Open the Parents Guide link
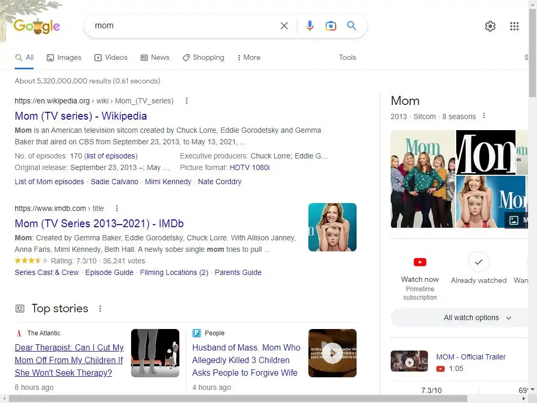 [x=238, y=272]
